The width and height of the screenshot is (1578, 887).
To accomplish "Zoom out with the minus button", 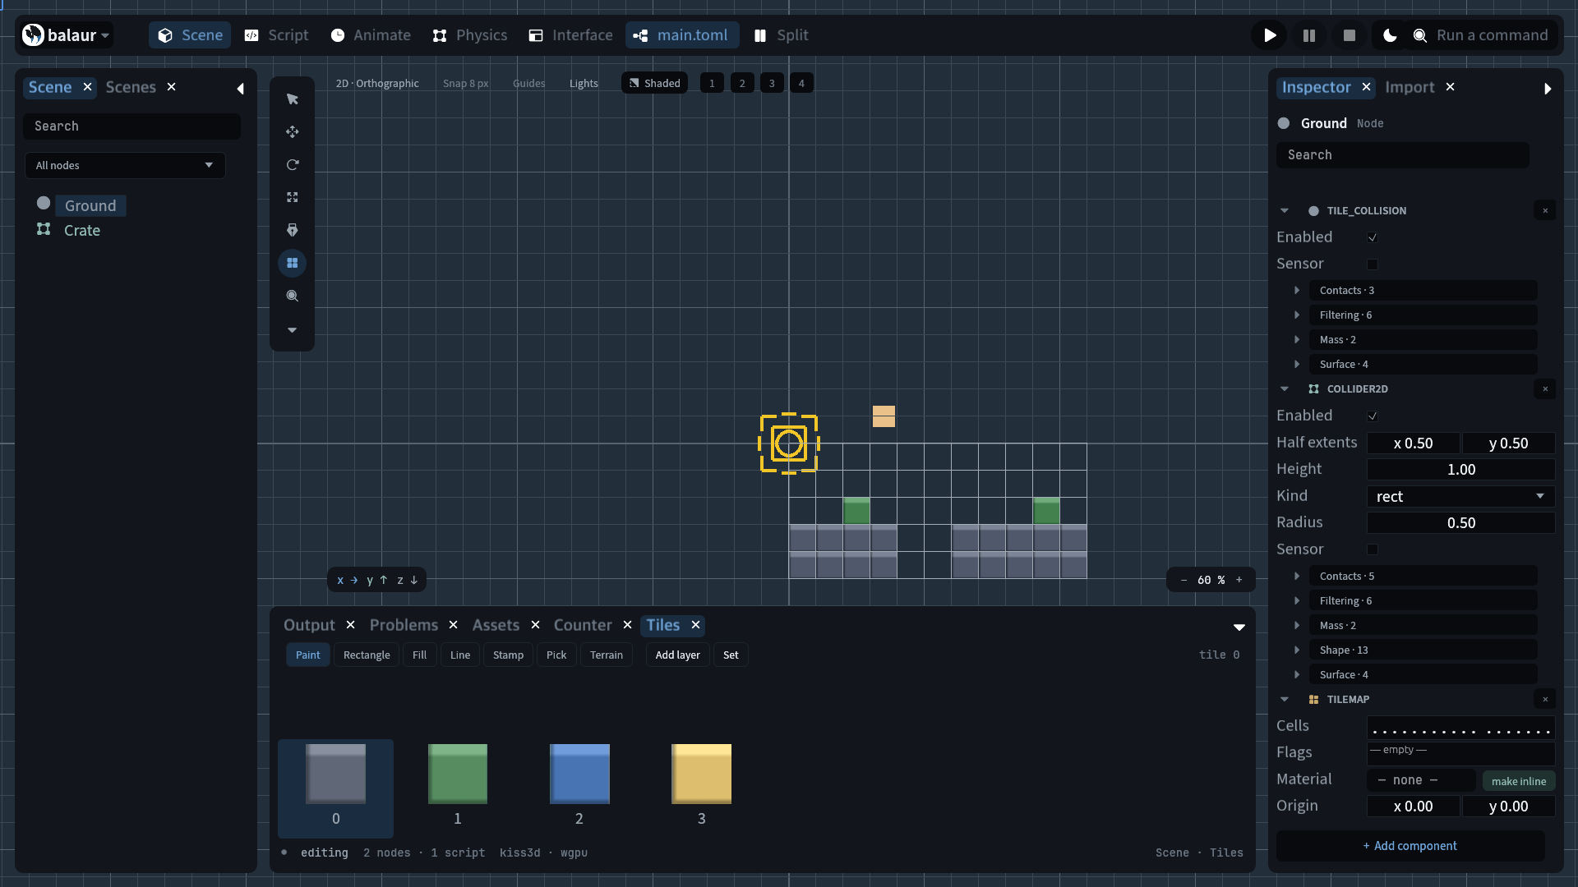I will pyautogui.click(x=1183, y=580).
